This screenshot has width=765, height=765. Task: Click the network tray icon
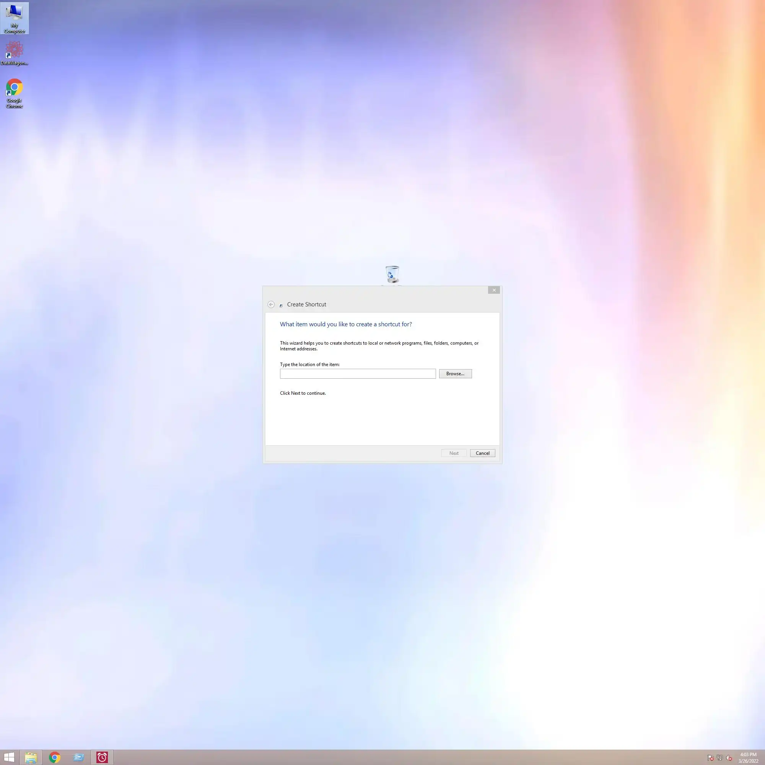pos(719,757)
